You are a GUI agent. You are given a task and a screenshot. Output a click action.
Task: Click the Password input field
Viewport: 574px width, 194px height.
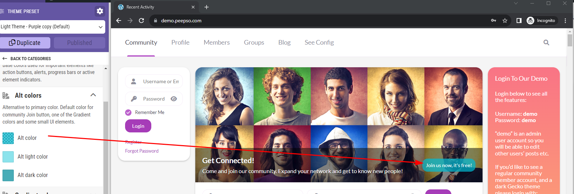click(154, 99)
